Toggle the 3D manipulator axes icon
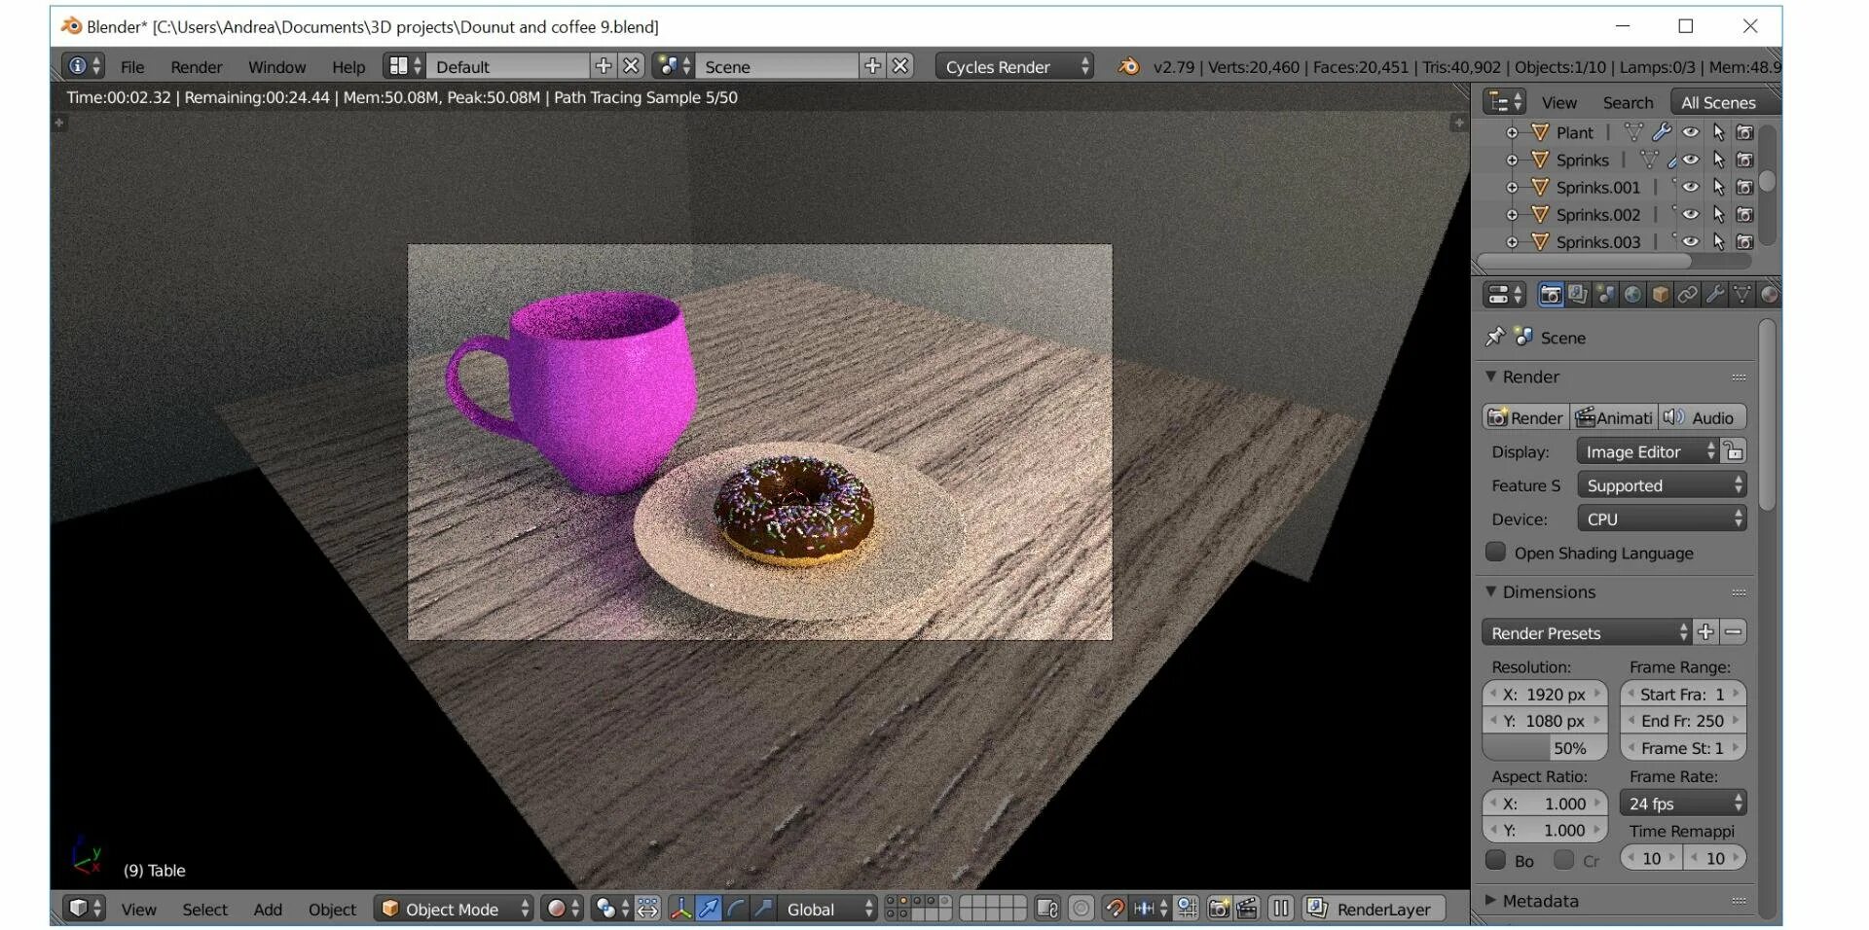 click(x=680, y=909)
